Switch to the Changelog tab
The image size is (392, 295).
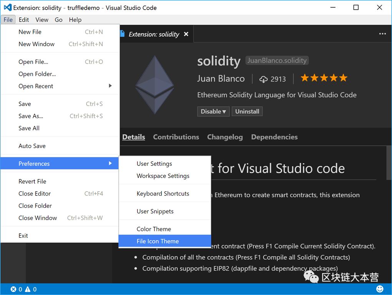(x=225, y=137)
